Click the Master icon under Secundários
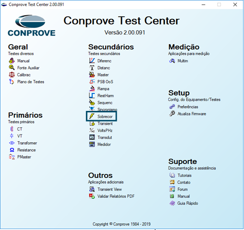The height and width of the screenshot is (230, 244). (x=92, y=75)
